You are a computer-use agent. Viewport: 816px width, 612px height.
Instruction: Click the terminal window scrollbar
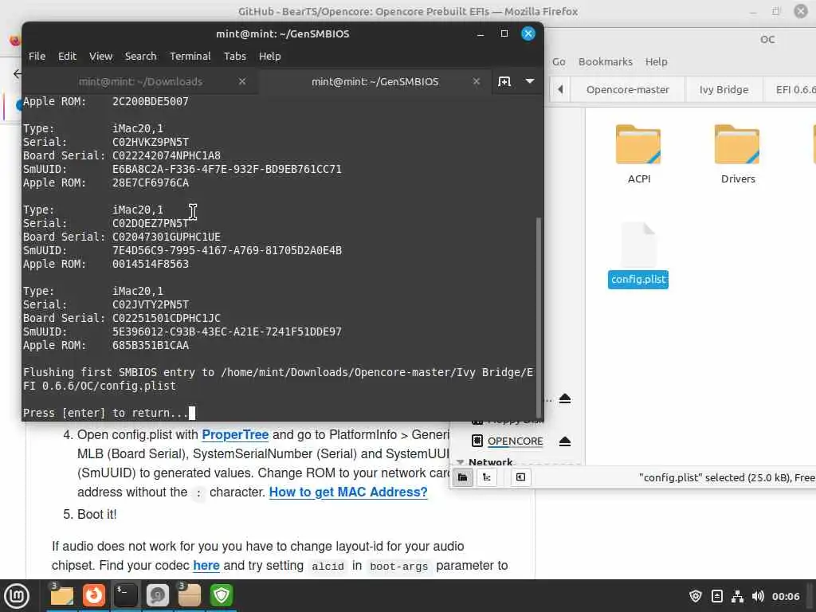(539, 316)
